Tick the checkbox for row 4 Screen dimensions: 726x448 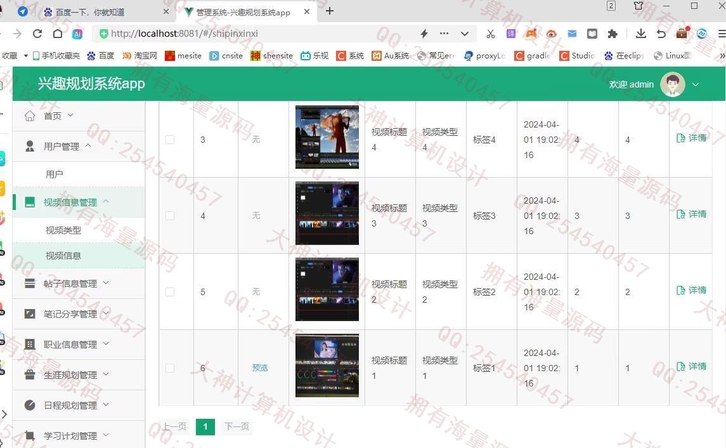170,215
